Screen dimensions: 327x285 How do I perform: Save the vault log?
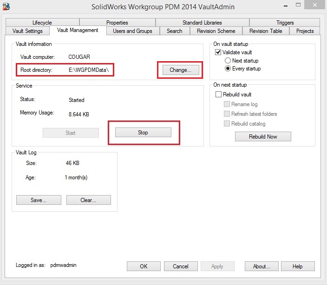pyautogui.click(x=39, y=200)
